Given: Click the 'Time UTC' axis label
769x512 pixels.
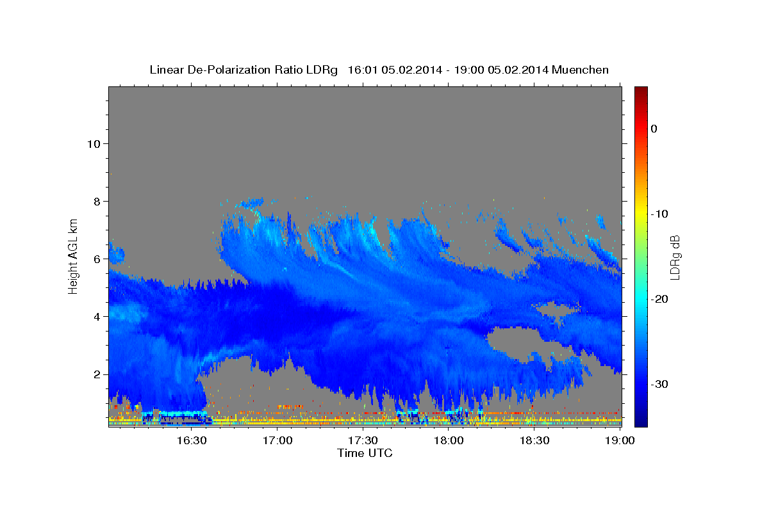Looking at the screenshot, I should pyautogui.click(x=365, y=453).
